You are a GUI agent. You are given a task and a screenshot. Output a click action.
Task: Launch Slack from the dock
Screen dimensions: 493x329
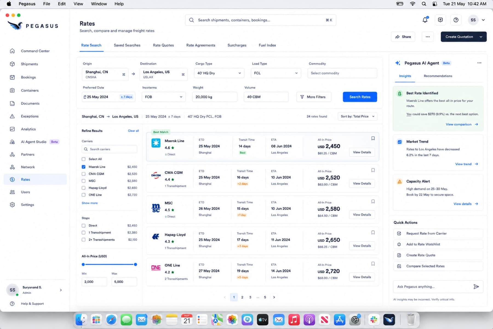tap(374, 320)
